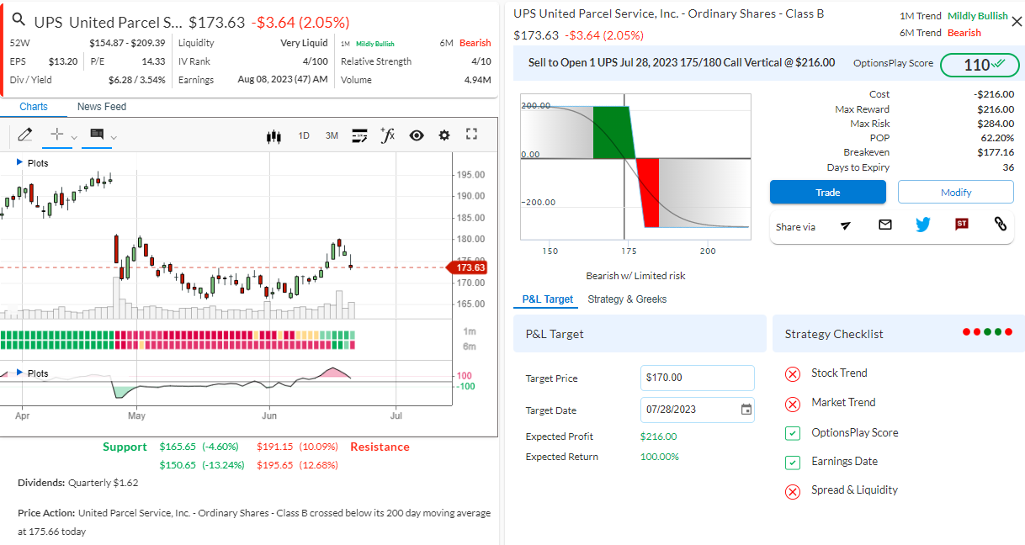Image resolution: width=1025 pixels, height=545 pixels.
Task: Open the Target Date calendar picker
Action: click(x=746, y=410)
